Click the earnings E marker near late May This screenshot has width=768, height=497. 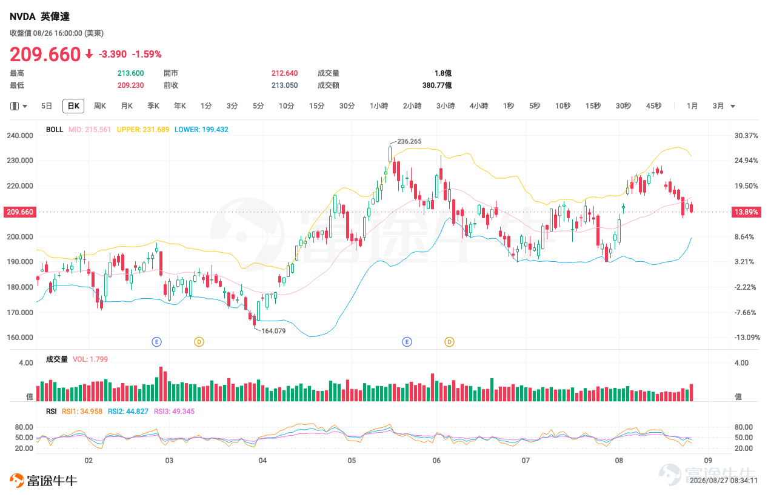point(407,342)
